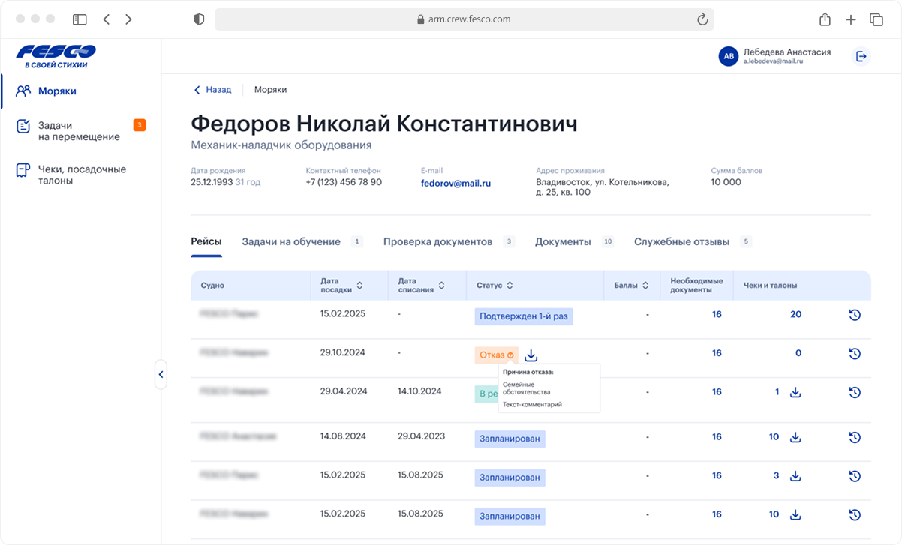Sort table by Дата посадки
902x545 pixels.
pos(359,286)
